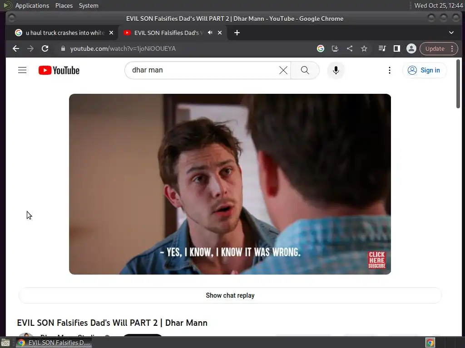
Task: Mute the audio indicator on YouTube tab
Action: pos(210,33)
